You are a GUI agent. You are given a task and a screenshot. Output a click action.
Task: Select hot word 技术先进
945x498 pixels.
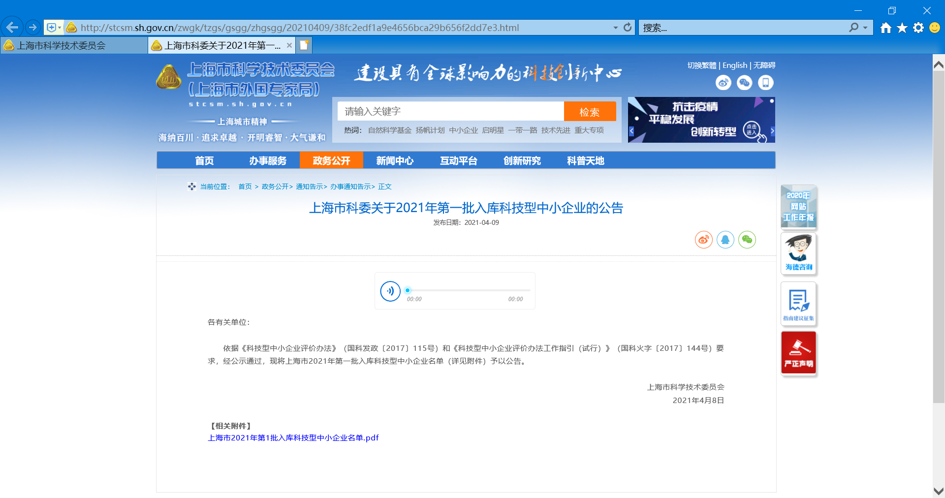coord(556,130)
